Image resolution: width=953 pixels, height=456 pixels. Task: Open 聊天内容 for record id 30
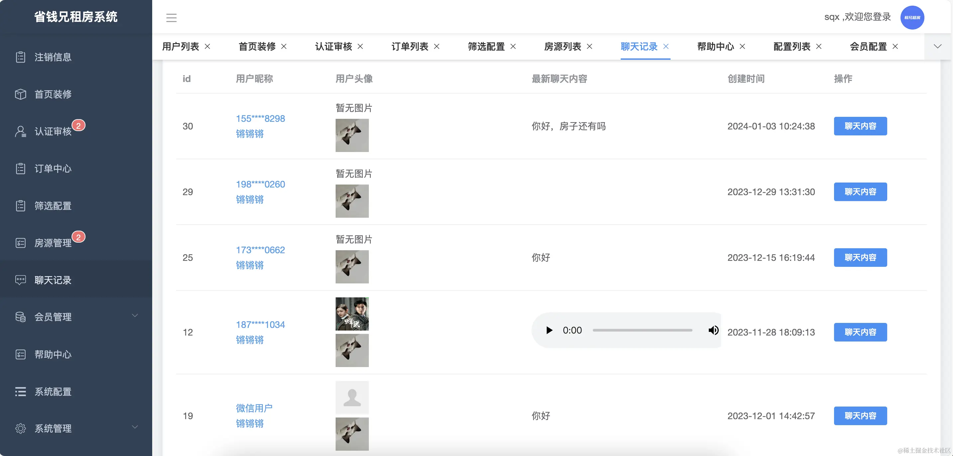pyautogui.click(x=860, y=126)
